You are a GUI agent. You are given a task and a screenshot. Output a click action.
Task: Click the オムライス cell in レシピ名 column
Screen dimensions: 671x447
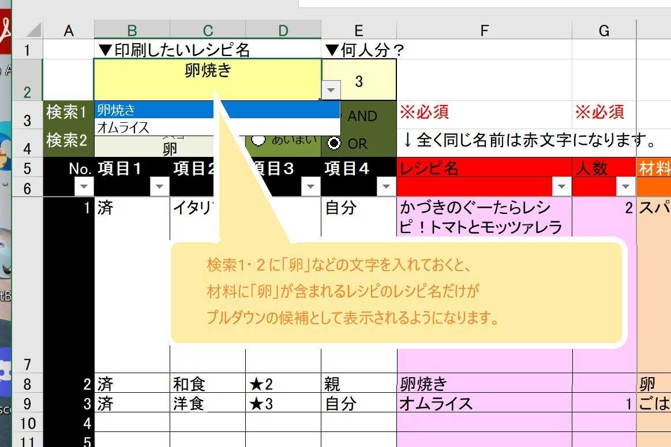485,403
